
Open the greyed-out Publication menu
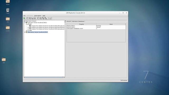[30, 16]
